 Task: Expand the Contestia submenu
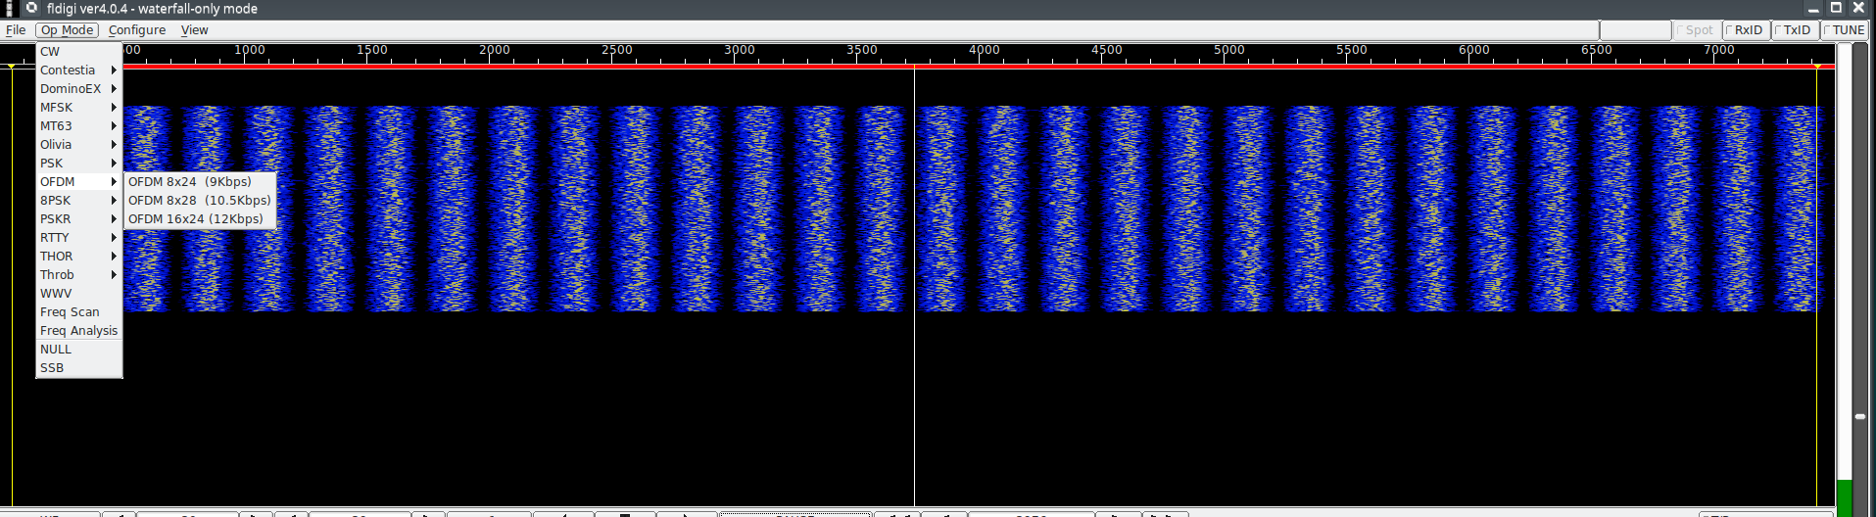pyautogui.click(x=79, y=70)
